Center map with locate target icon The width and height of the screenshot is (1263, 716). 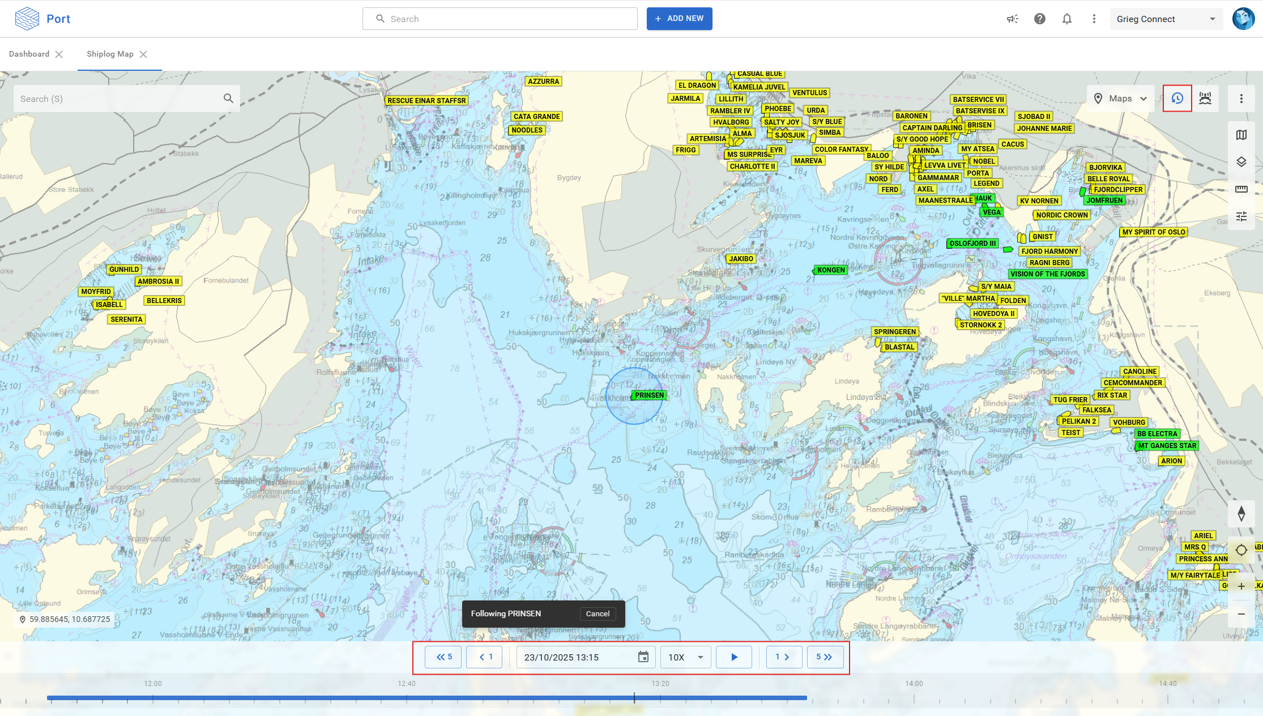(x=1241, y=550)
